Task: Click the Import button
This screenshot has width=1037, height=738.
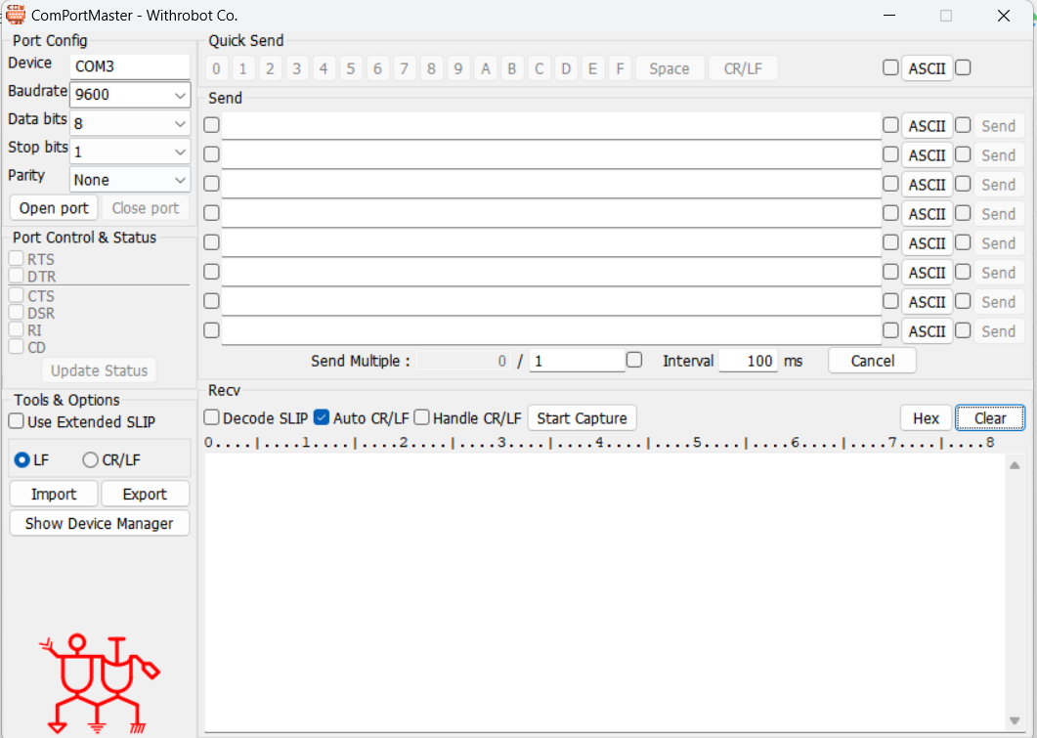Action: tap(54, 494)
